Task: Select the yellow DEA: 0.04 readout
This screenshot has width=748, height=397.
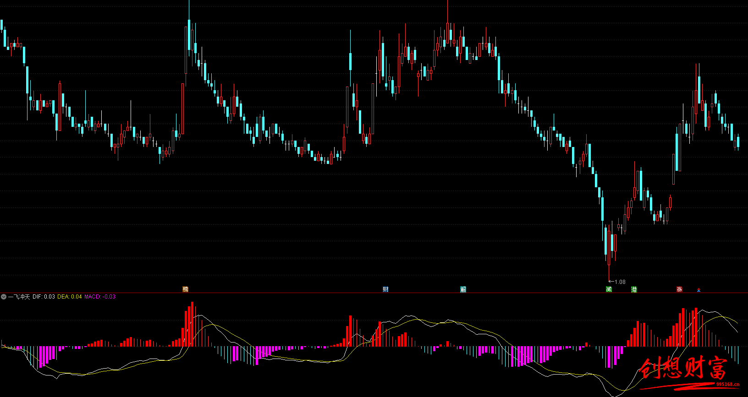Action: (70, 297)
